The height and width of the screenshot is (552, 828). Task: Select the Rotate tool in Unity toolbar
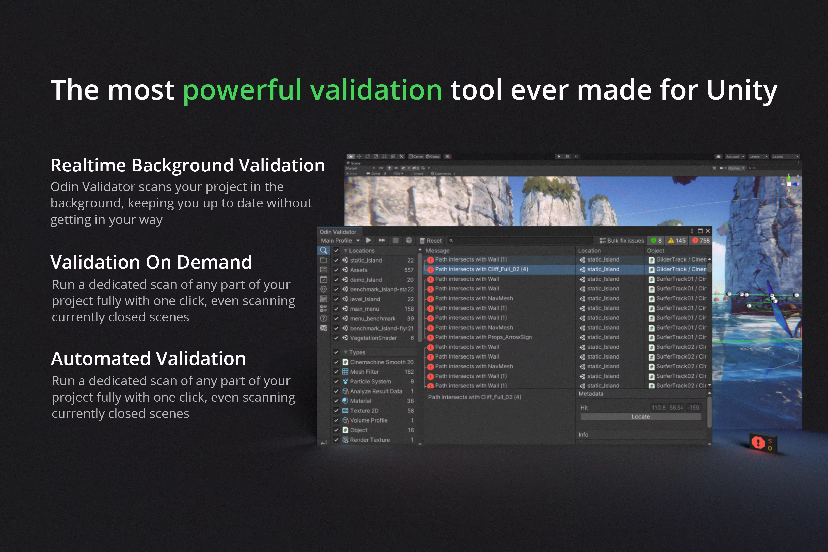[368, 156]
